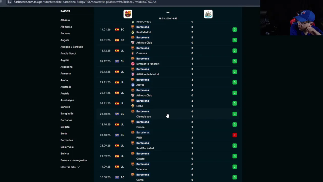Click chevron next to Mostrar más
The height and width of the screenshot is (182, 323).
(78, 167)
